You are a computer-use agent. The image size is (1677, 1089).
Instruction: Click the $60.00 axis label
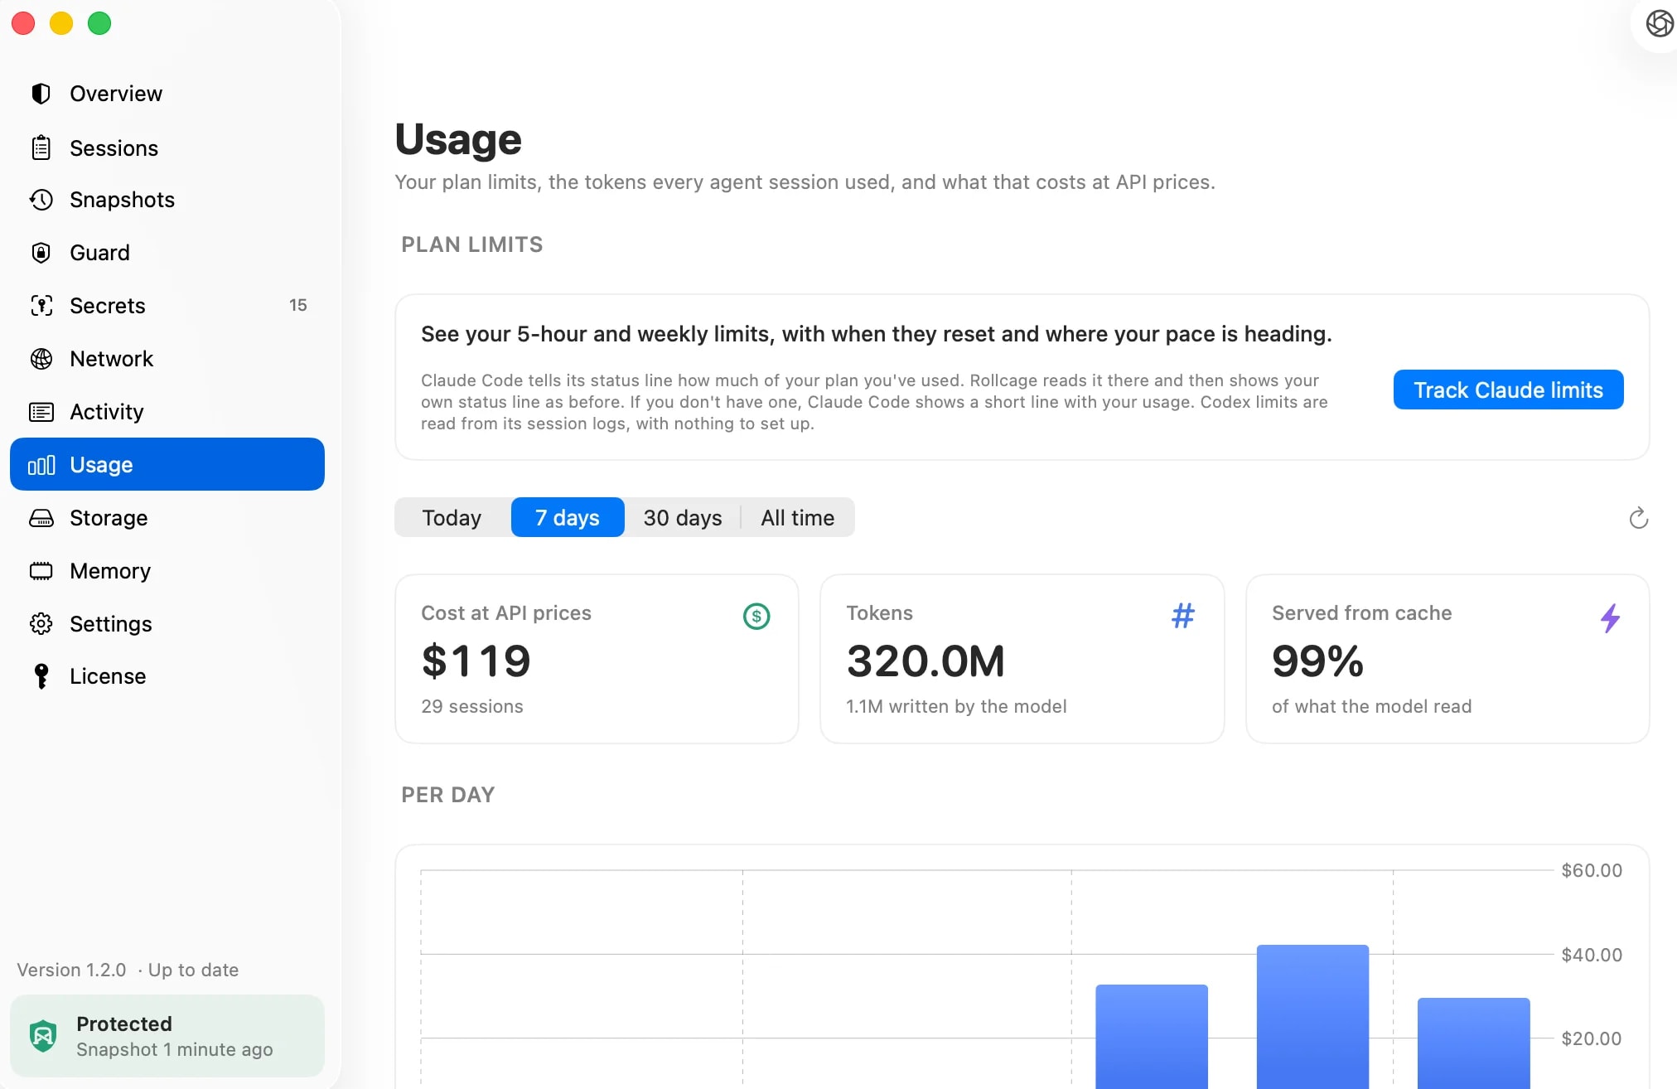point(1592,870)
